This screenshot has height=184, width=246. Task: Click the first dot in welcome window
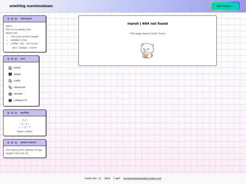[x=8, y=19]
